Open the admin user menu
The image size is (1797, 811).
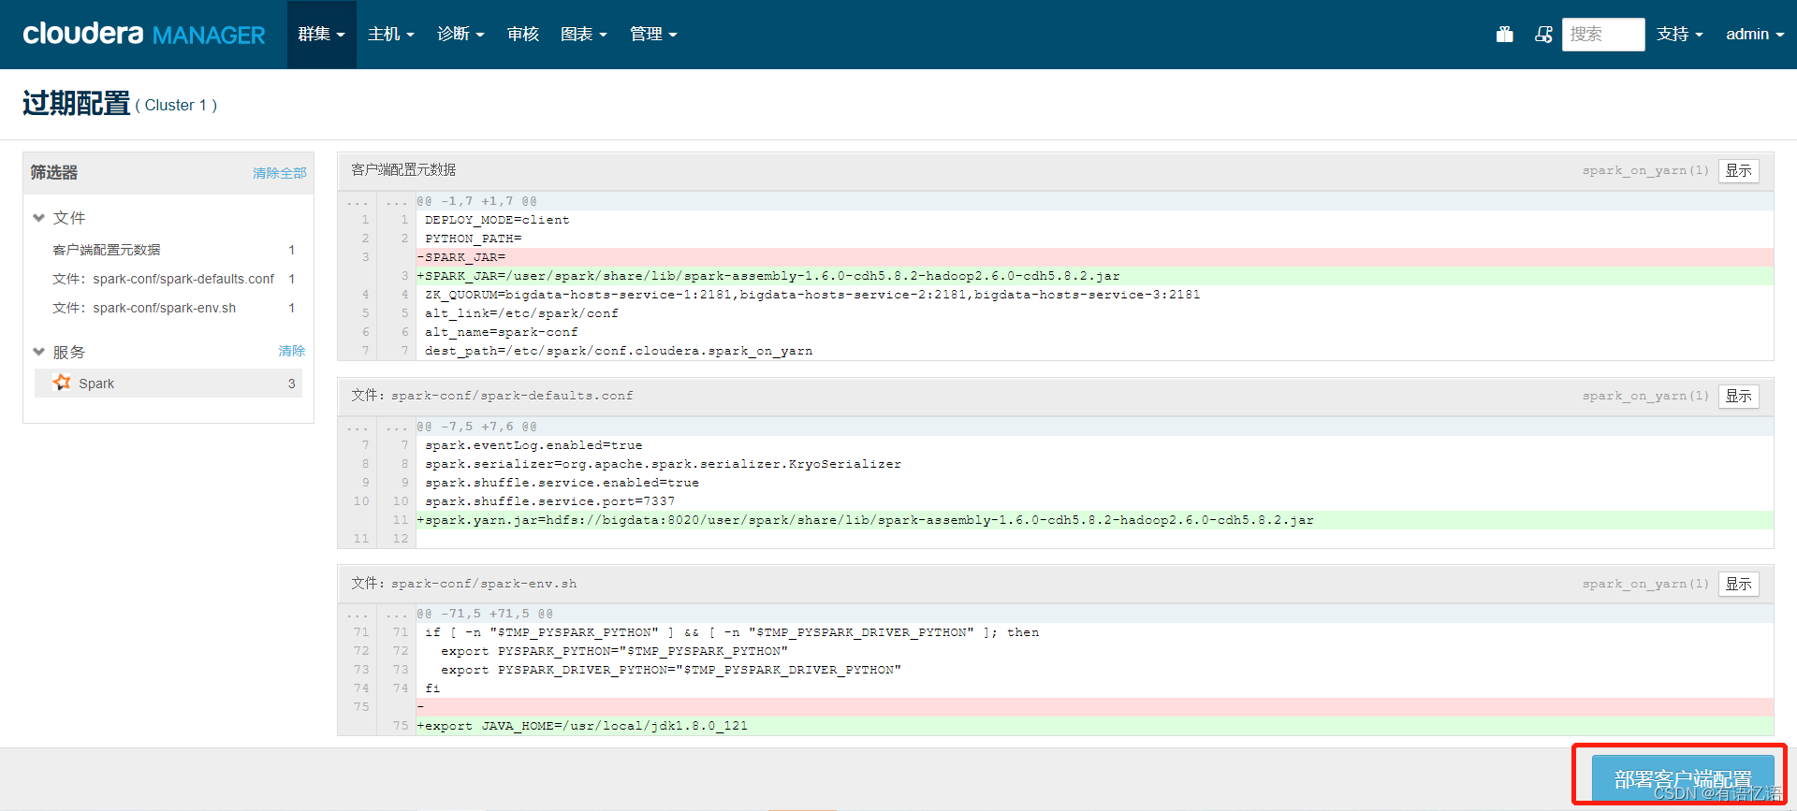point(1754,35)
